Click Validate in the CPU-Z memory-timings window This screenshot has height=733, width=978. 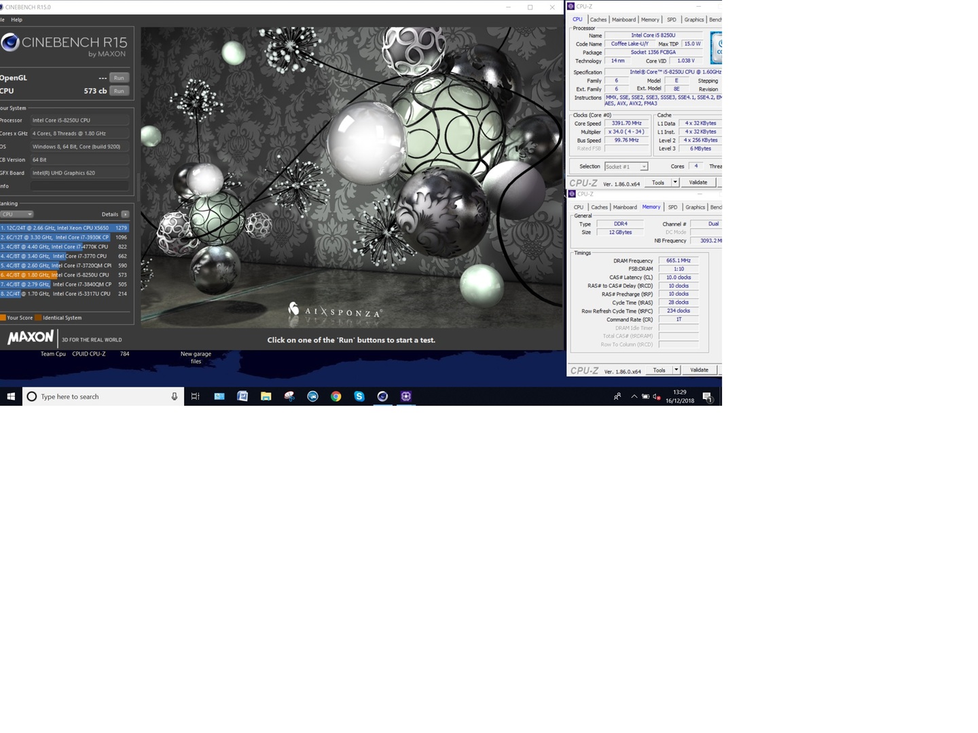coord(699,371)
